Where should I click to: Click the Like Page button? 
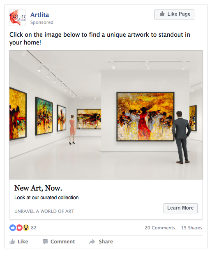[174, 14]
